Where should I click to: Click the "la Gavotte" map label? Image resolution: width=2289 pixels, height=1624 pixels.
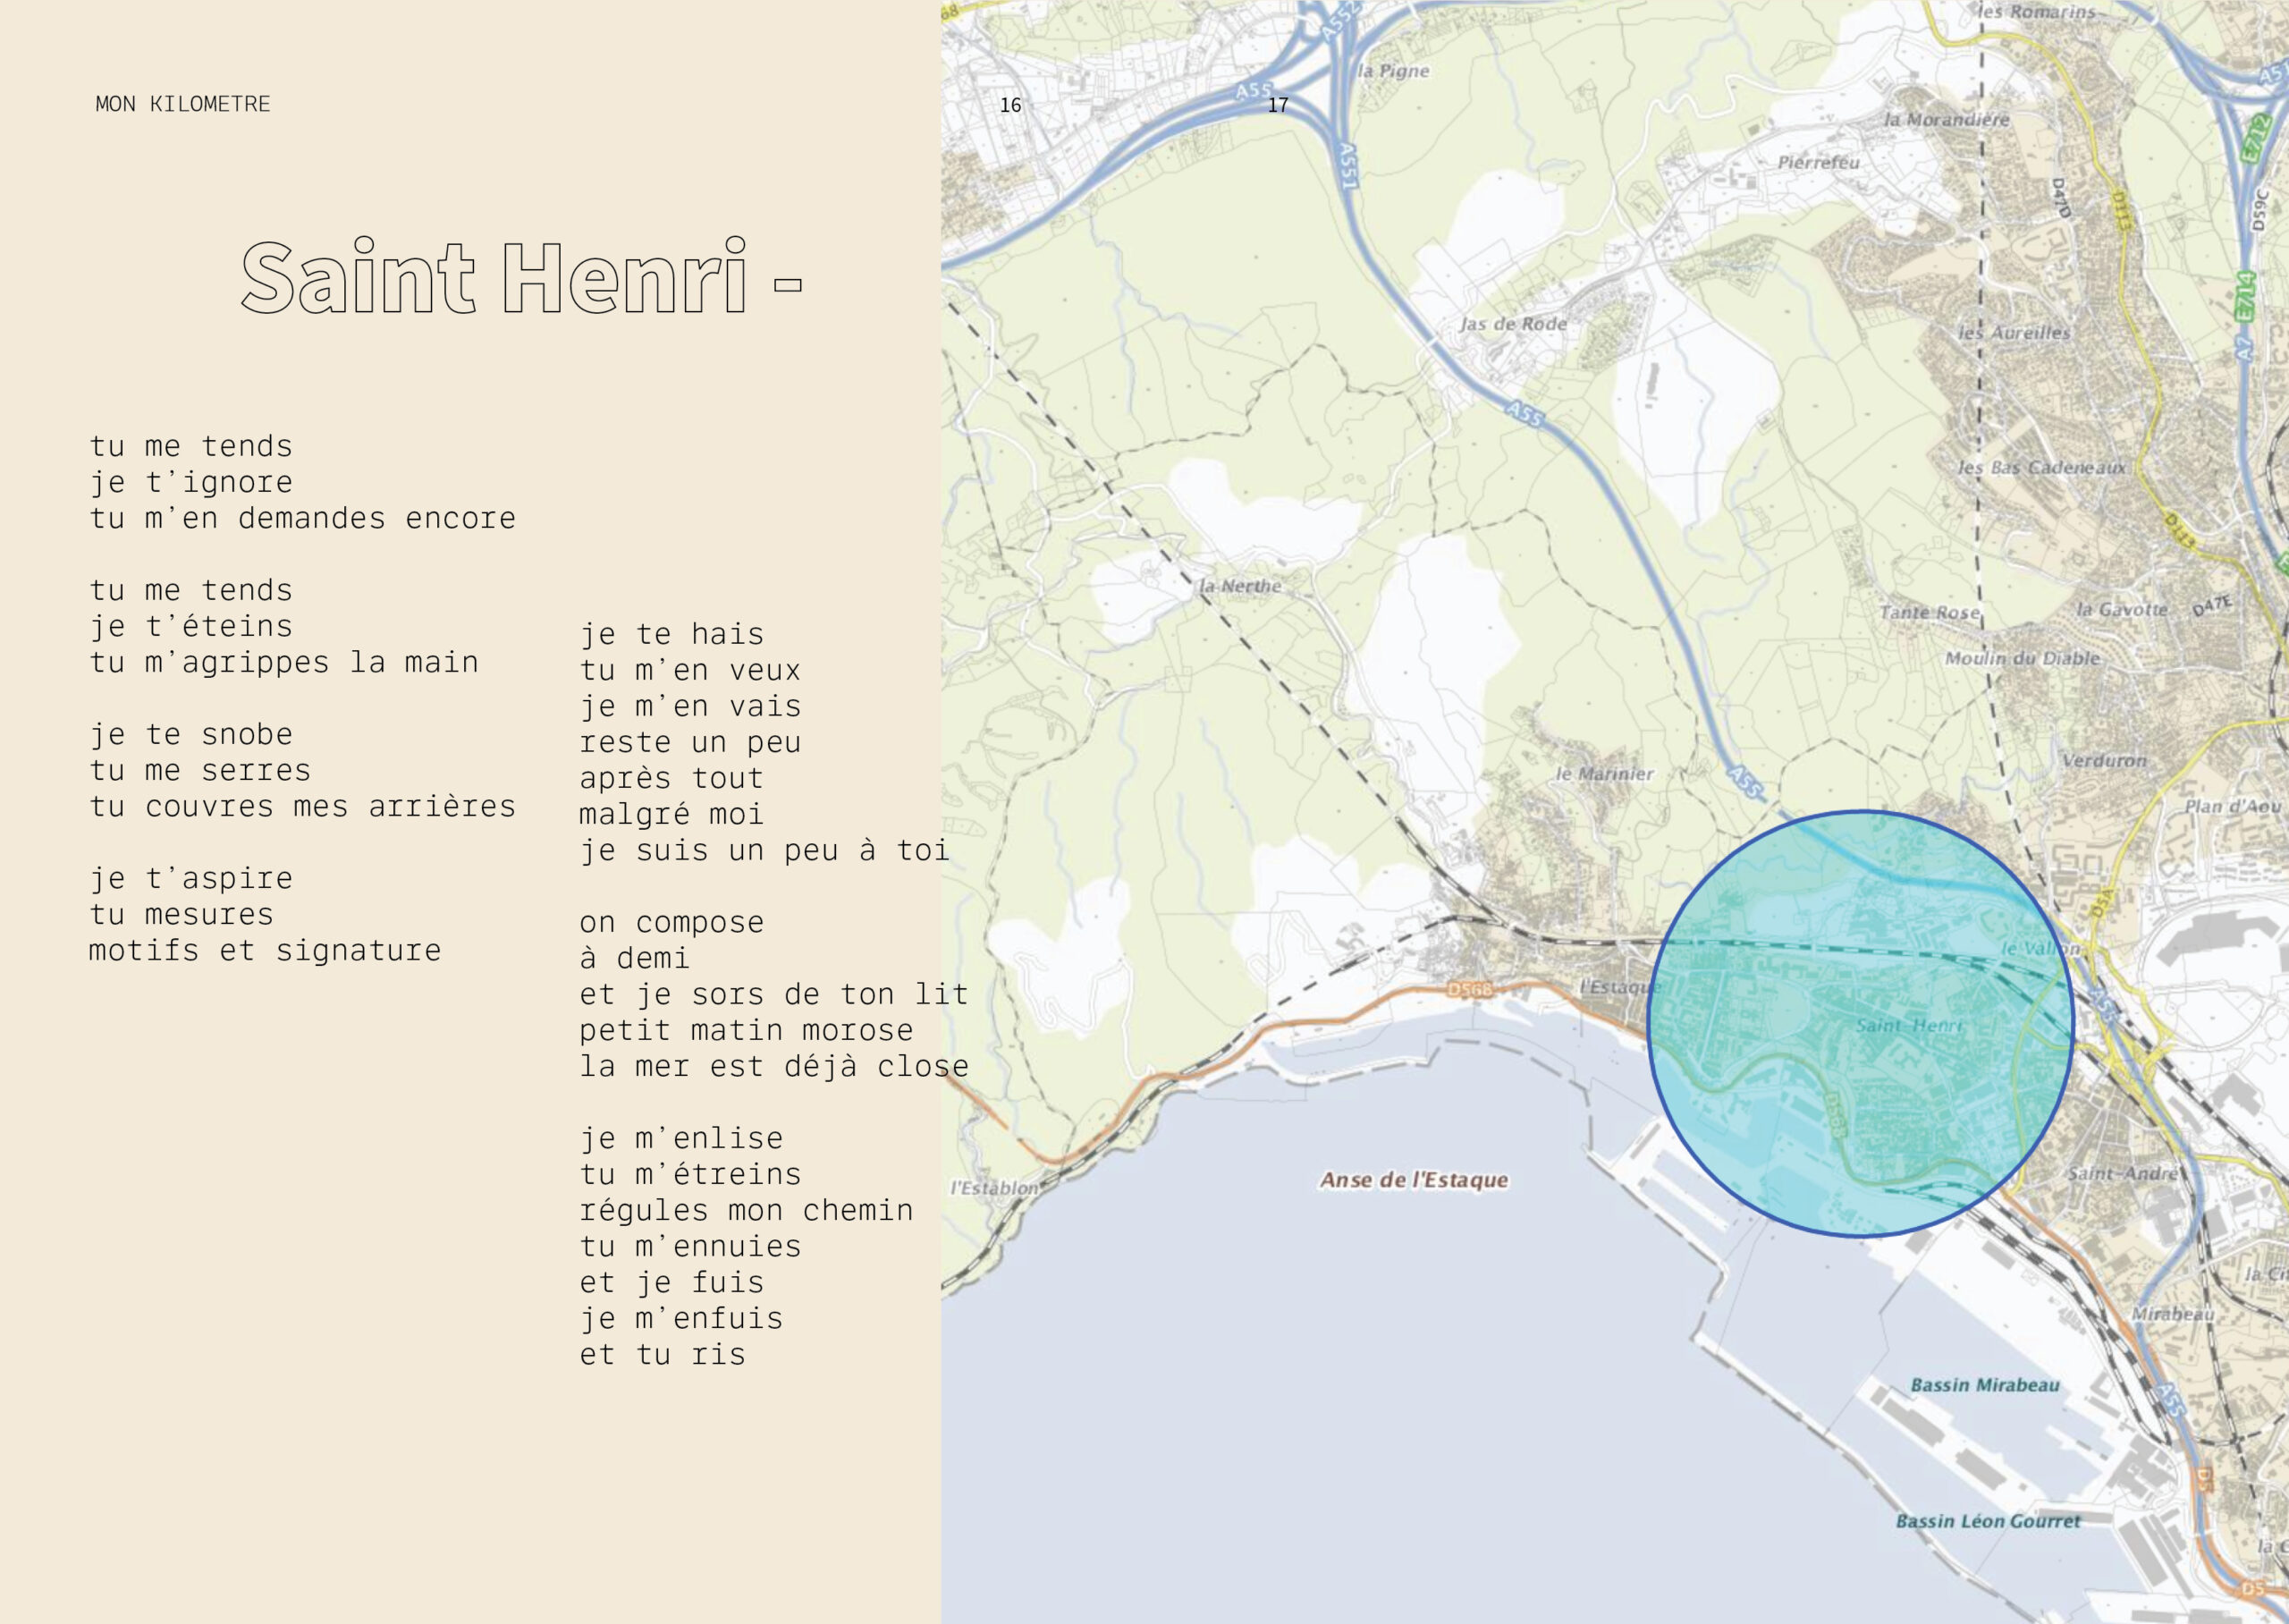(2122, 609)
